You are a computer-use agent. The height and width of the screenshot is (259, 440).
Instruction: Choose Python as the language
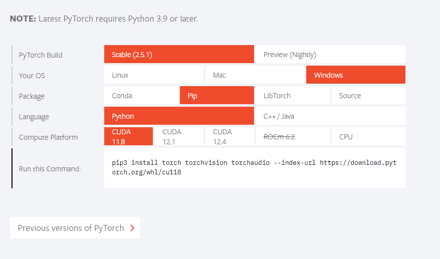[179, 116]
